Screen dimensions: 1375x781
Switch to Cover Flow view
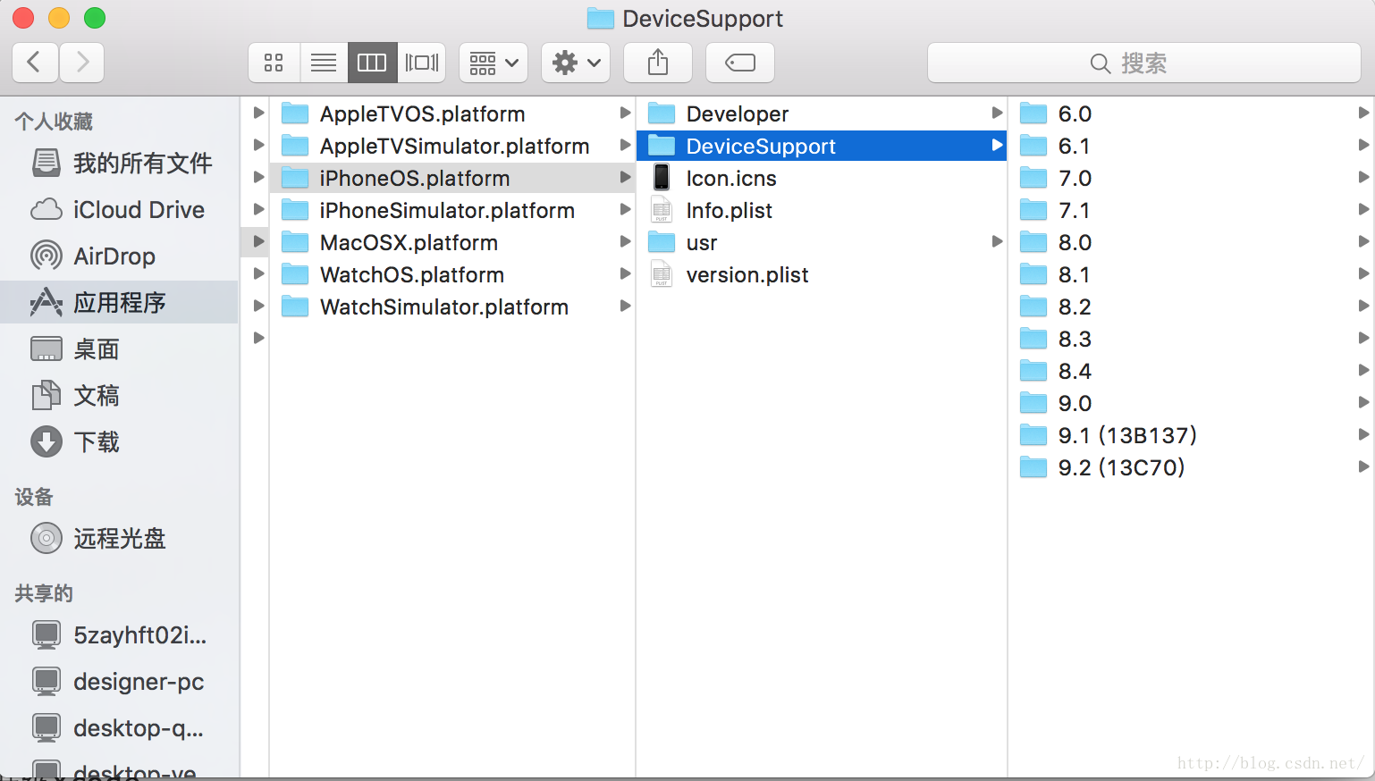[422, 63]
